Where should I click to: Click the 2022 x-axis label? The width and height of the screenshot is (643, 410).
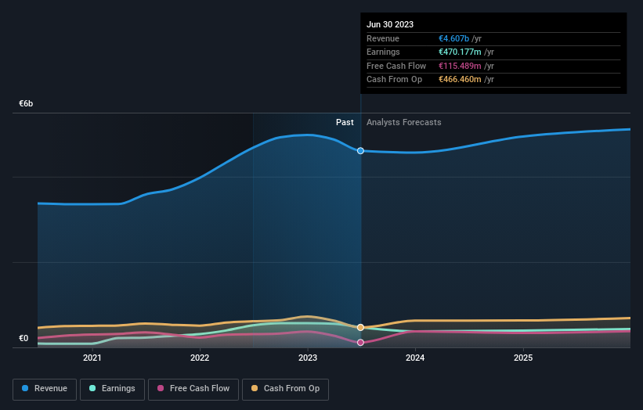coord(200,358)
